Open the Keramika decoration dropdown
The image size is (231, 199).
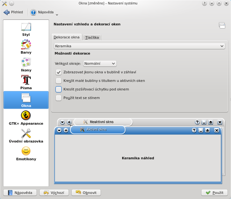[x=139, y=46]
